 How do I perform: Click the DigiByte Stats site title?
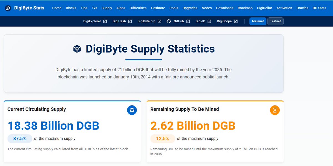tap(29, 8)
